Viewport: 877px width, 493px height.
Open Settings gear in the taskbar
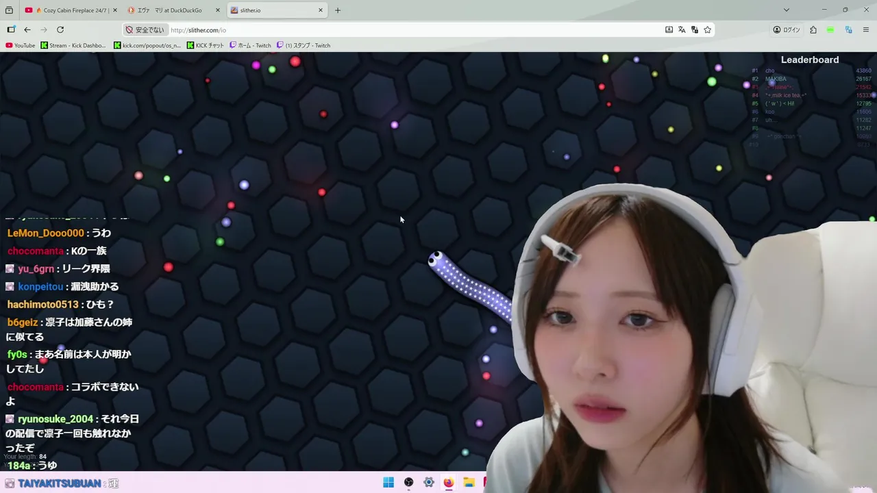(x=428, y=482)
